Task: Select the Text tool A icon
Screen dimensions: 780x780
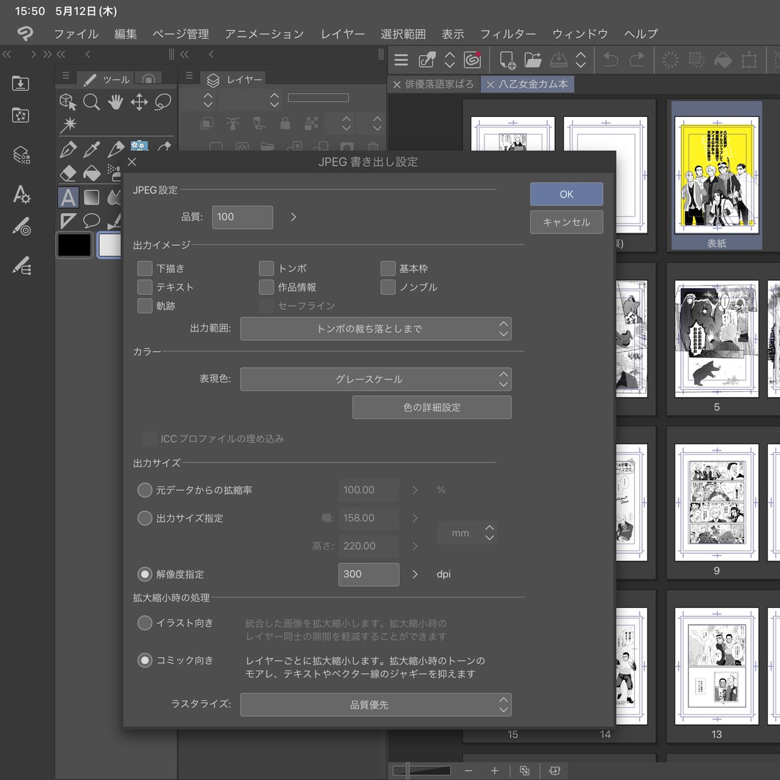Action: 68,197
